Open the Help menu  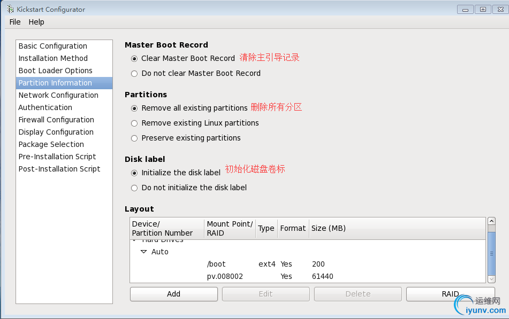36,22
